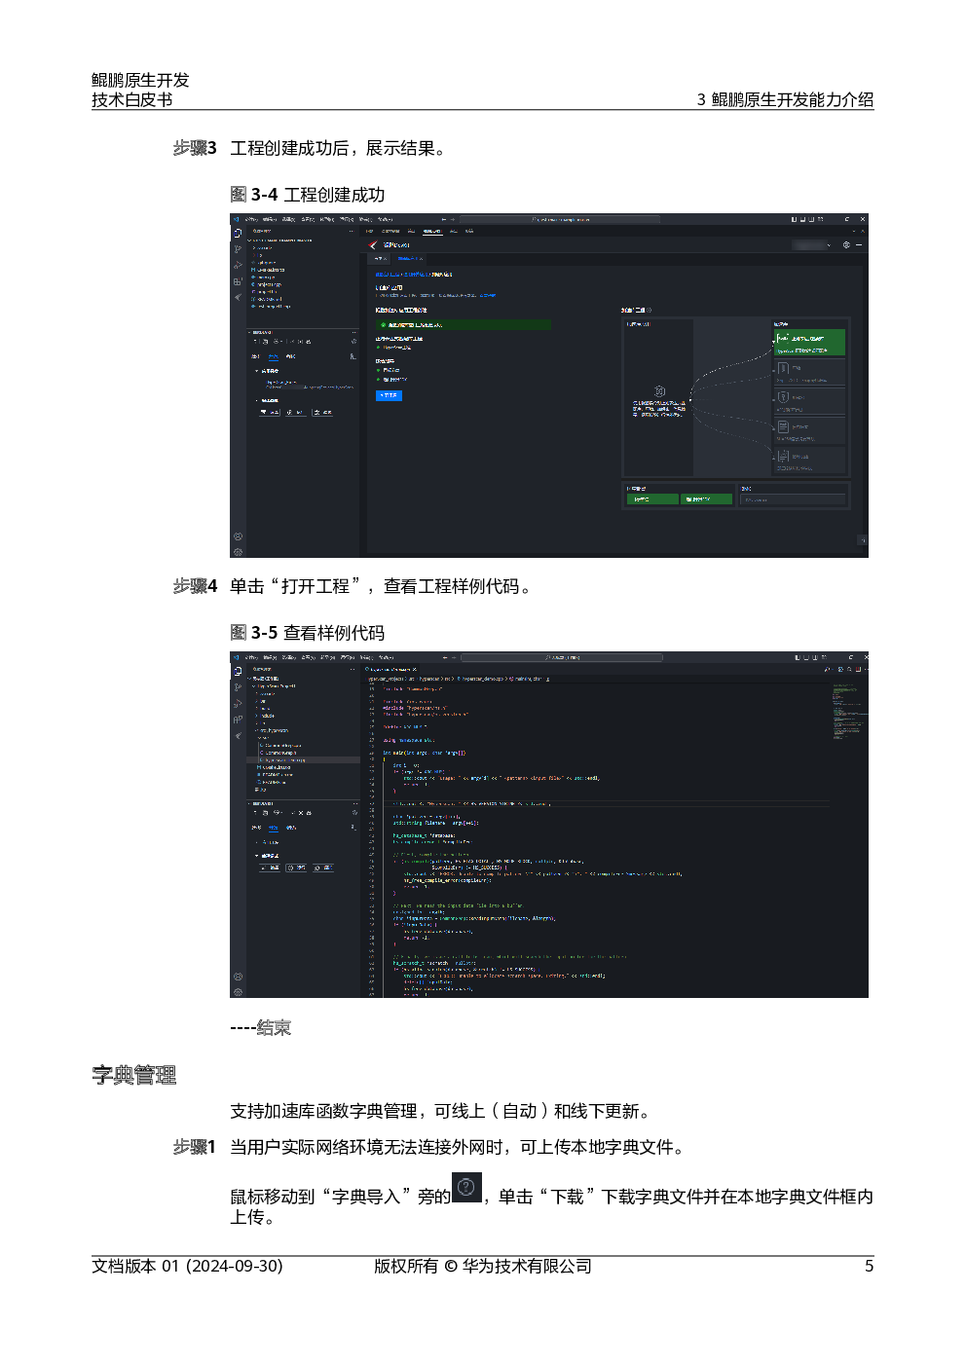966x1366 pixels.
Task: Open Source Control icon in Figure 3-5 activity bar
Action: tap(237, 687)
